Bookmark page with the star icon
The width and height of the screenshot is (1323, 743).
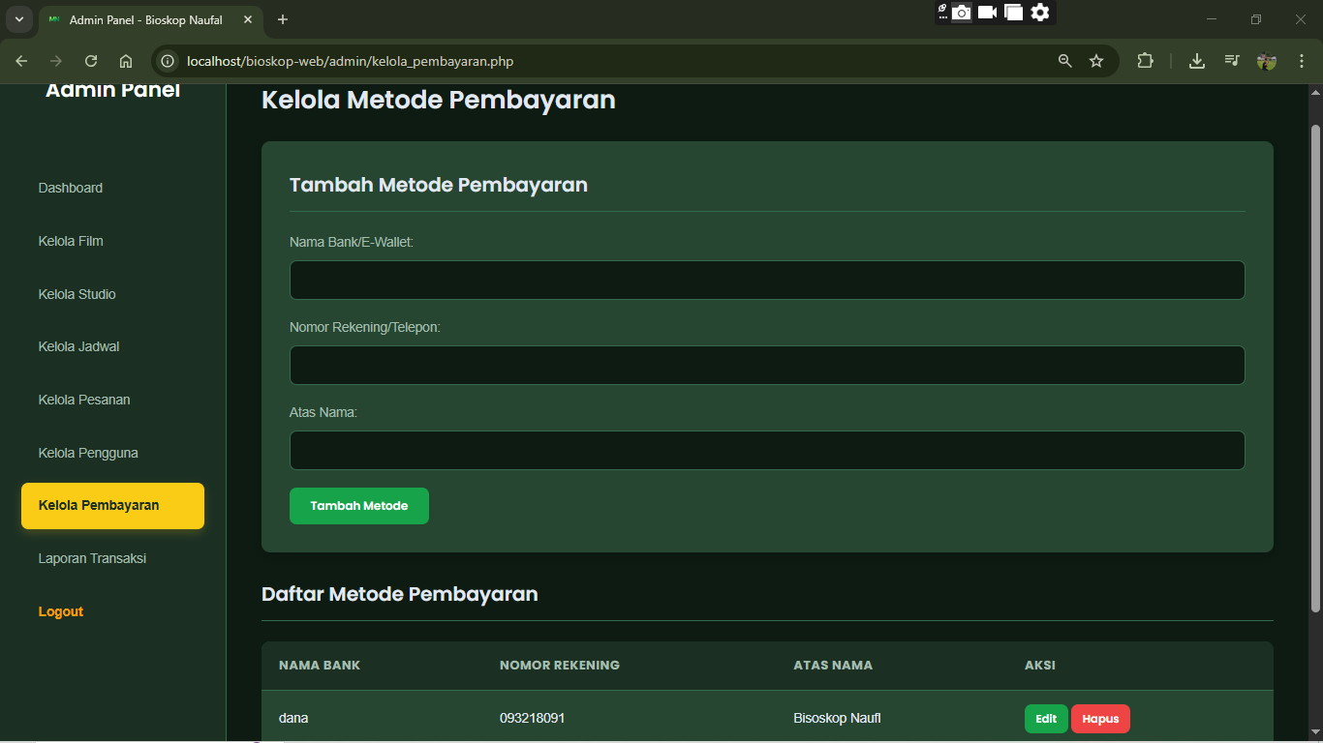[1096, 61]
